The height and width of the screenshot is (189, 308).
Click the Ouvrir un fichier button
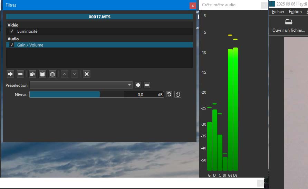289,26
